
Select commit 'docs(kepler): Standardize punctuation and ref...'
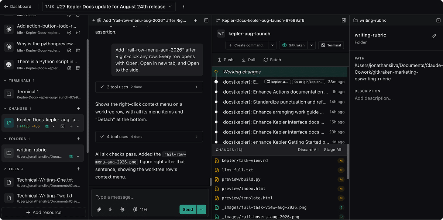[x=280, y=102]
